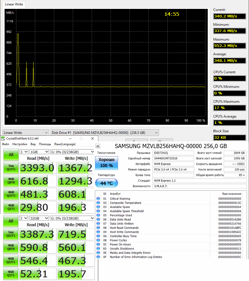Viewport: 249px width, 281px height.
Task: Click the status orb for Host Read Commands
Action: (x=98, y=227)
